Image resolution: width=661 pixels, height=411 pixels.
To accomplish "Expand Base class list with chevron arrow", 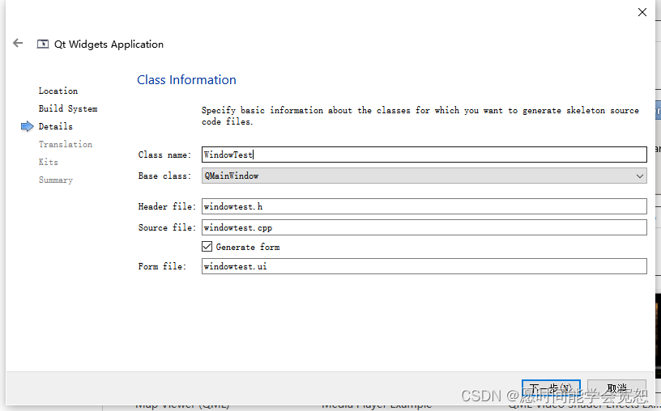I will coord(639,176).
